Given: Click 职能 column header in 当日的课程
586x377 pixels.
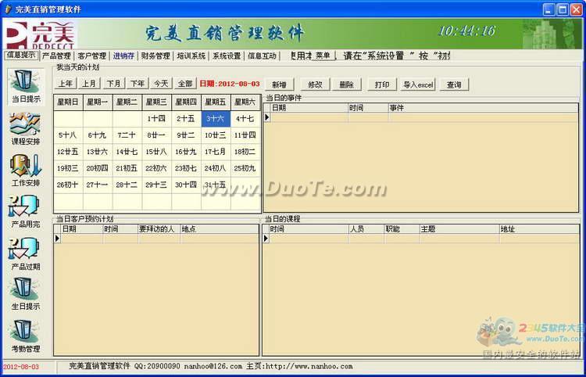Looking at the screenshot, I should coord(402,229).
